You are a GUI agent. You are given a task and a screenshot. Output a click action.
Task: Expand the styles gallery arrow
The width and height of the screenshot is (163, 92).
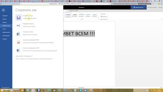click(x=99, y=17)
